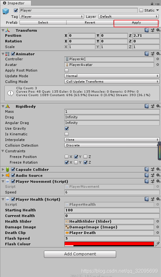
Task: Click the Player name field
Action: pos(78,10)
